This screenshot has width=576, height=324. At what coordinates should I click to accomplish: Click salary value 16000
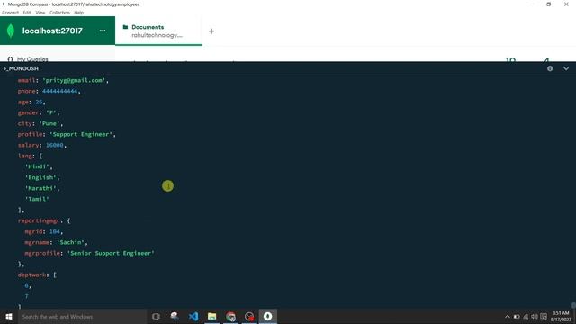(55, 145)
